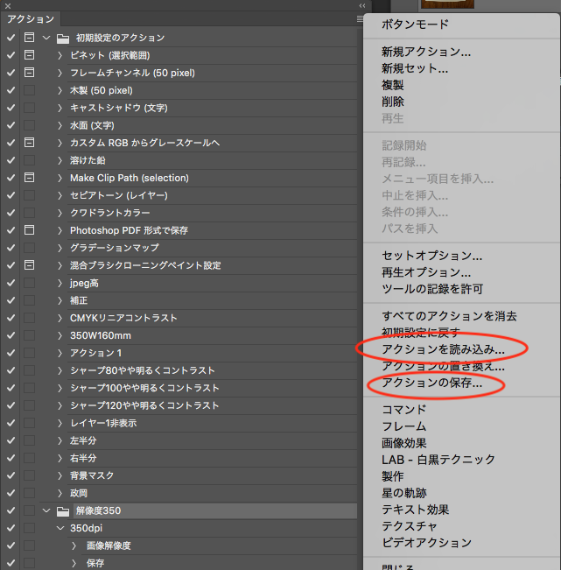The height and width of the screenshot is (570, 561).
Task: Disable the セピアトーン (レイヤー) action checkmark
Action: [11, 195]
